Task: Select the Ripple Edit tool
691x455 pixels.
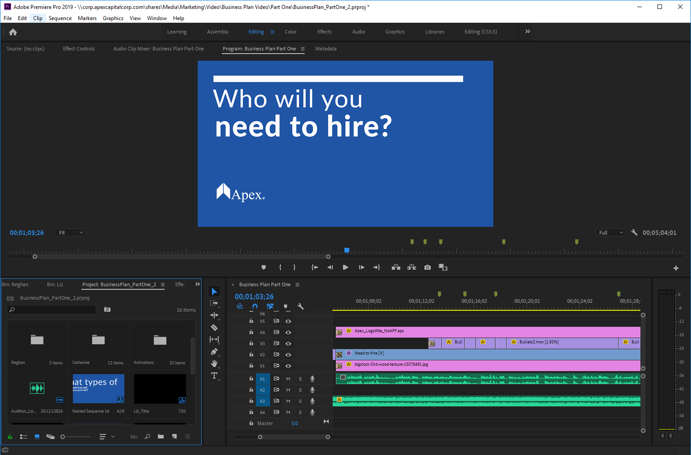Action: 214,315
